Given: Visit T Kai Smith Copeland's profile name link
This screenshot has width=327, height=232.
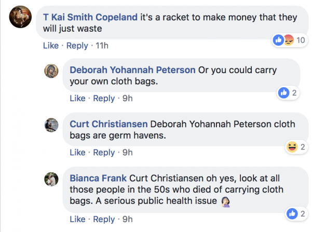Looking at the screenshot, I should [x=91, y=17].
